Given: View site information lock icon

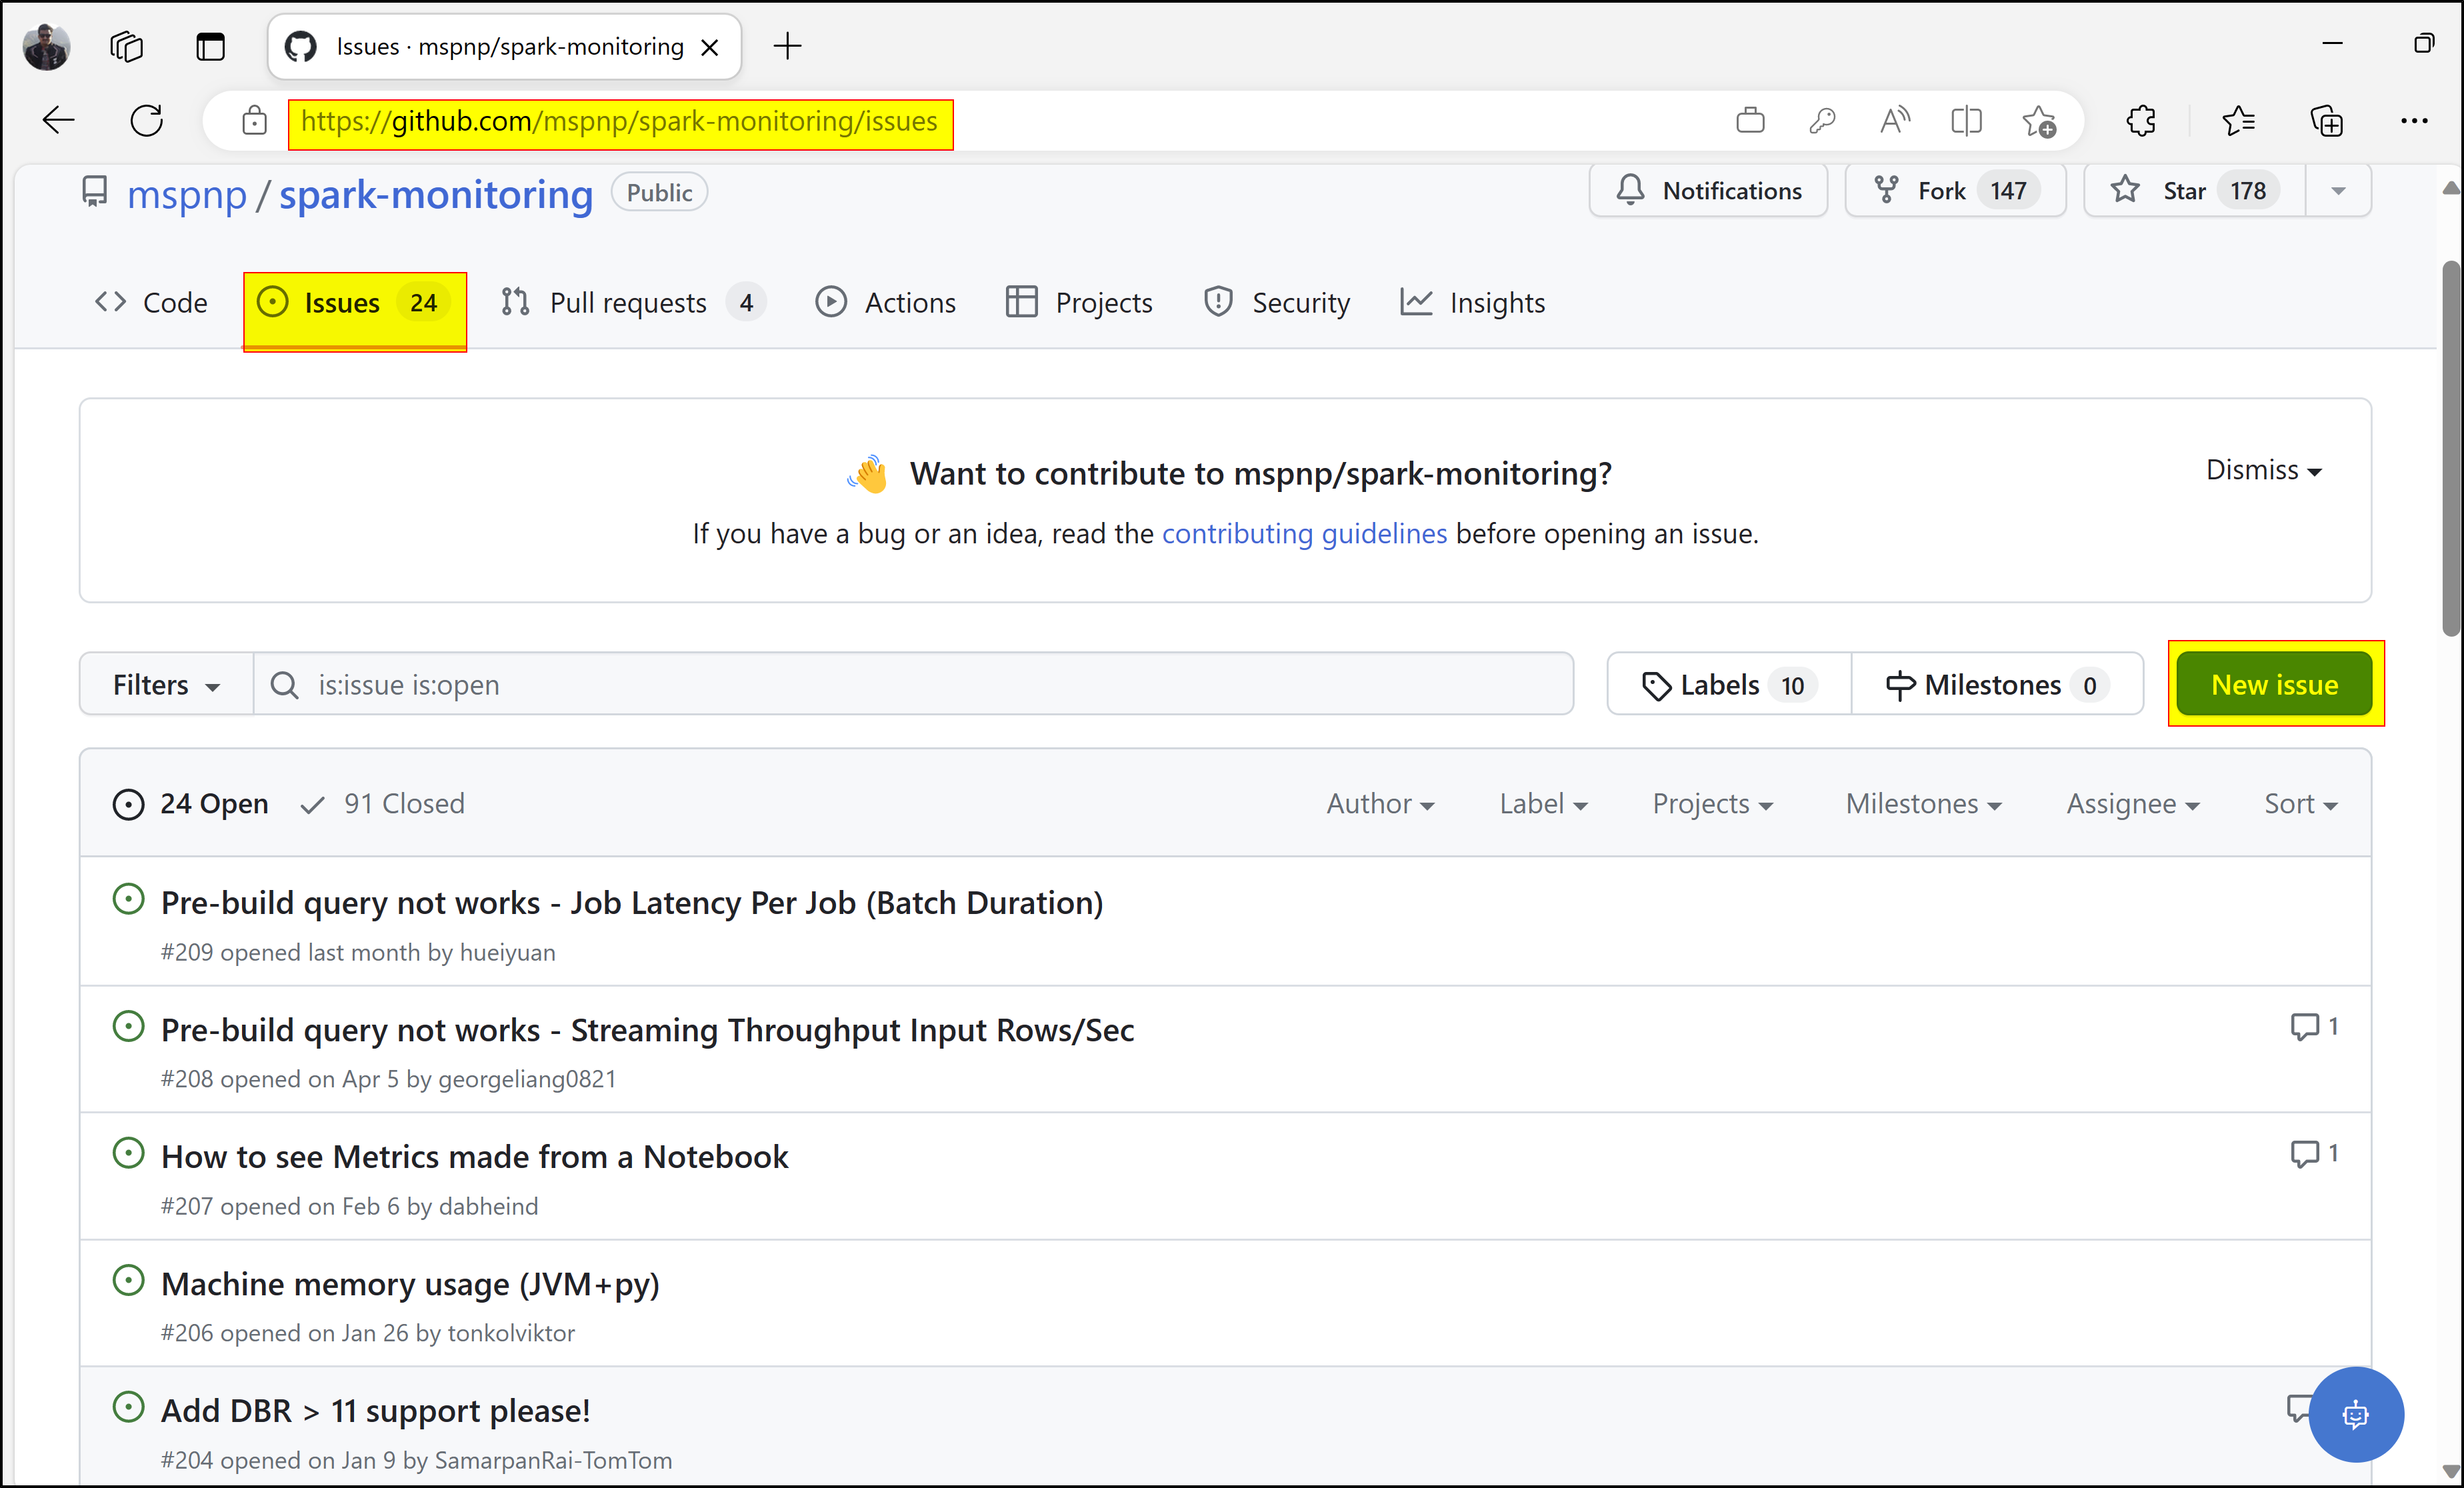Looking at the screenshot, I should click(255, 121).
